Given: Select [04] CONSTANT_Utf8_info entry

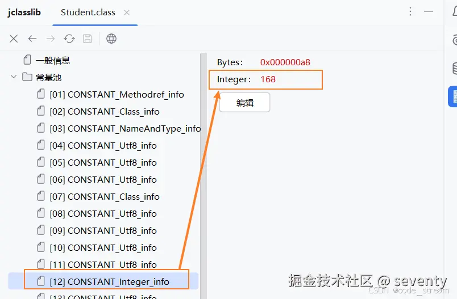Looking at the screenshot, I should [103, 145].
